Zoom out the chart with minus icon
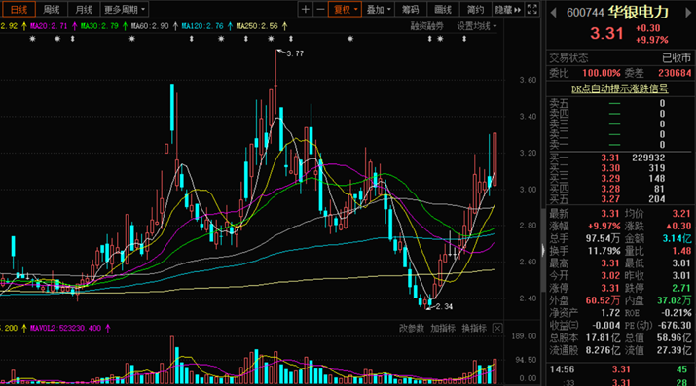Viewport: 696px width, 386px height. [320, 10]
